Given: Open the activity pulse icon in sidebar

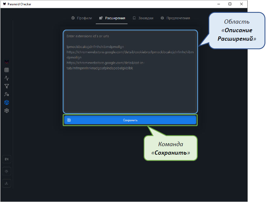Looking at the screenshot, I should coord(7,78).
